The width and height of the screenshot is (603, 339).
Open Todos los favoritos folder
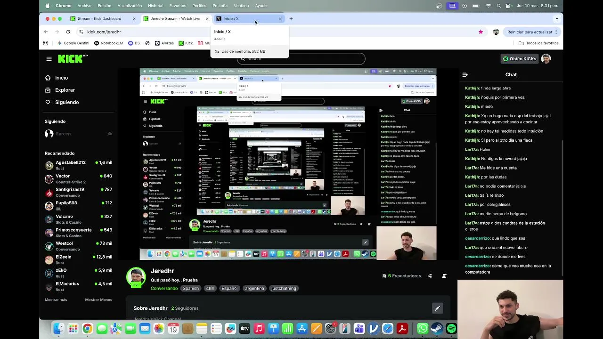click(x=538, y=43)
